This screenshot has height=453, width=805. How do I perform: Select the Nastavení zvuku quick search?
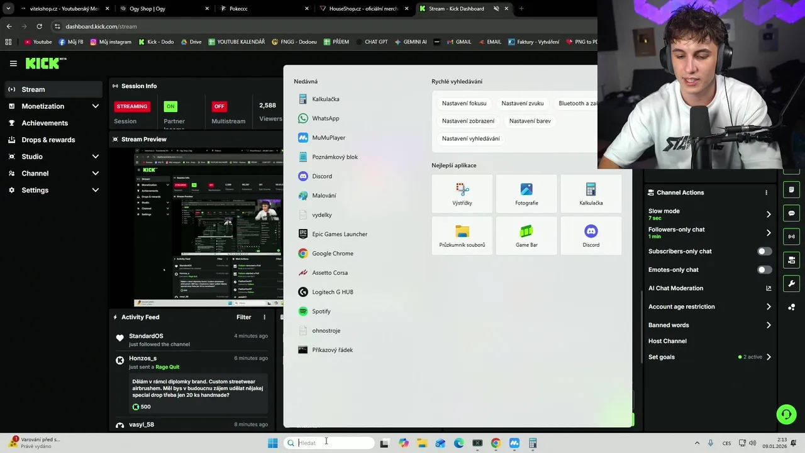(x=523, y=103)
